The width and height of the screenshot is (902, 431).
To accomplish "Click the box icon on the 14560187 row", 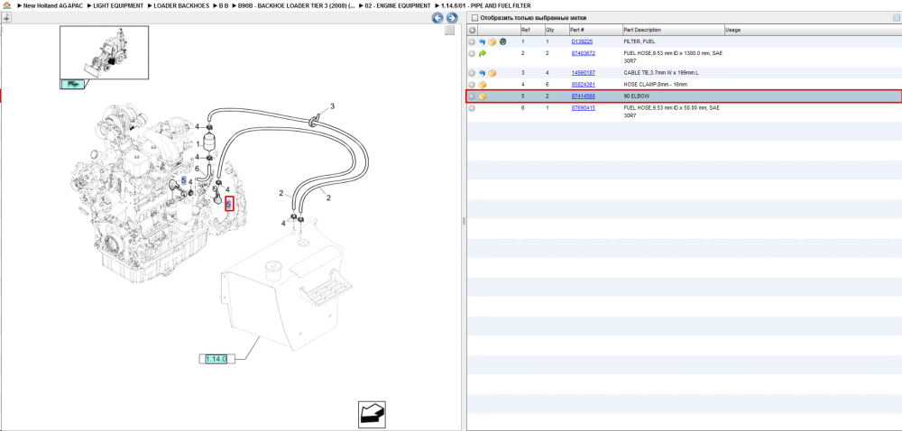I will [492, 74].
